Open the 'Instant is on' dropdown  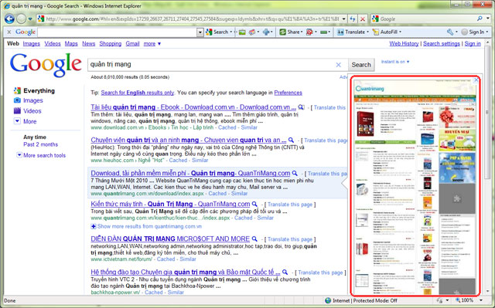pyautogui.click(x=395, y=62)
